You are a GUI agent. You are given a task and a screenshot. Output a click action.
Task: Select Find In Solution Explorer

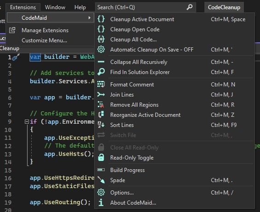pos(175,72)
